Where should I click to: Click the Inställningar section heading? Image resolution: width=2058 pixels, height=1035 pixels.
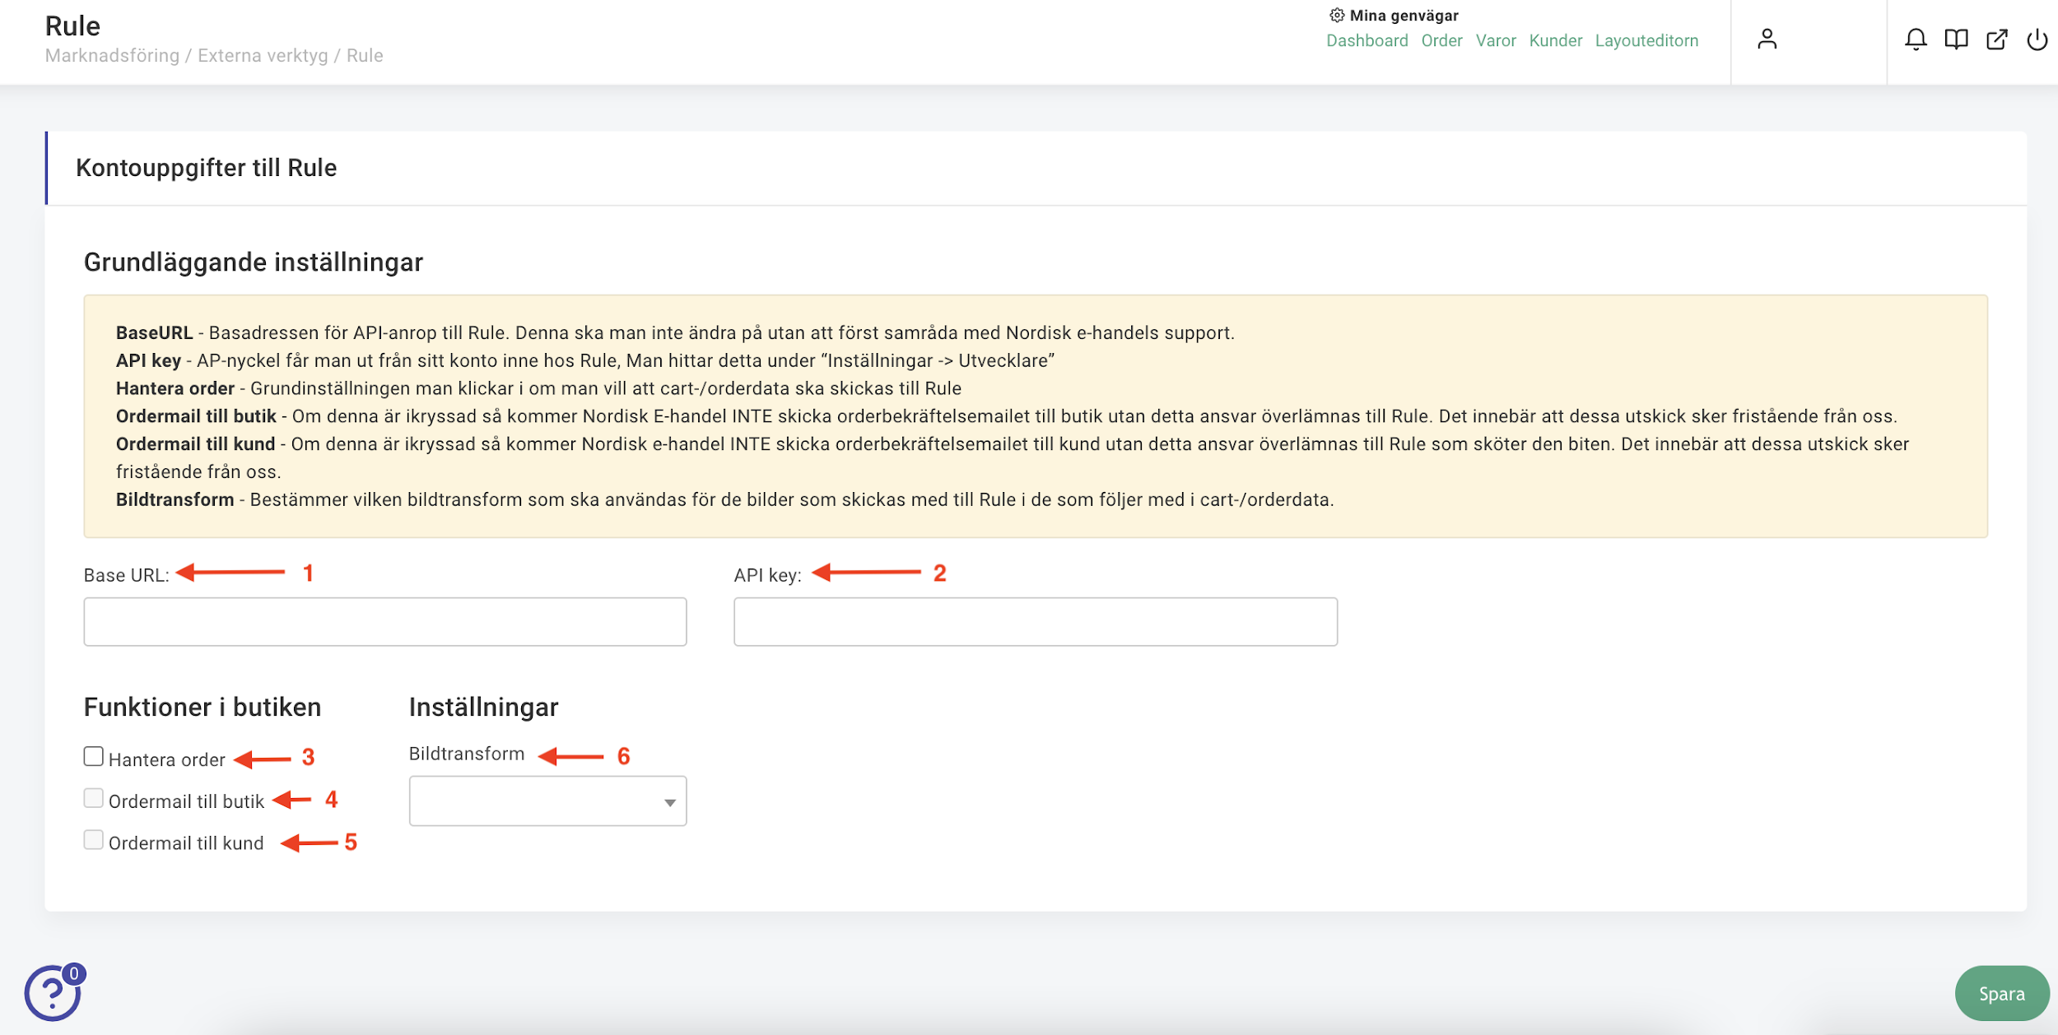point(484,707)
